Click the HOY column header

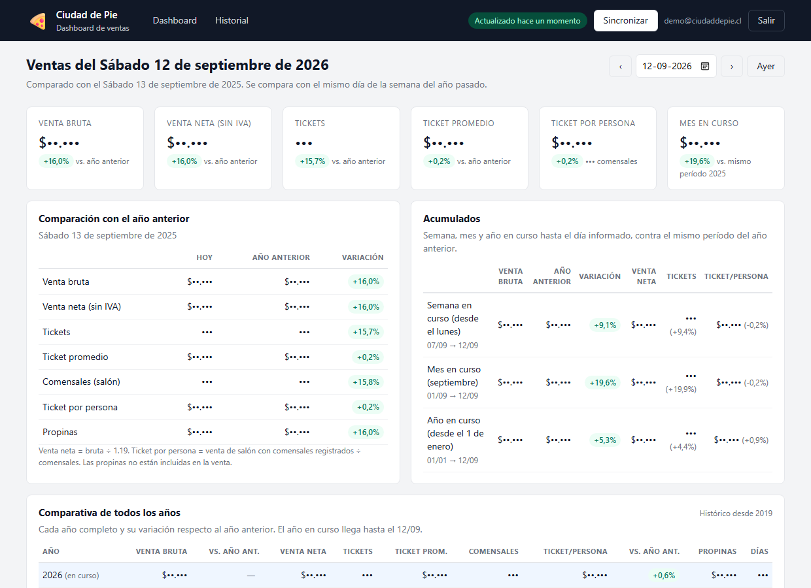204,257
